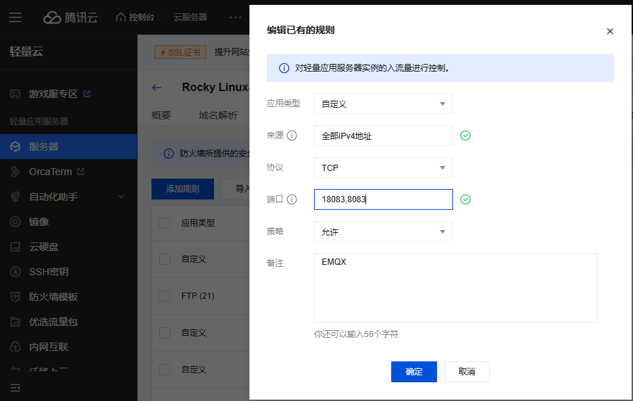Click the Tencent Cloud logo
Viewport: 633px width, 401px height.
coord(70,17)
